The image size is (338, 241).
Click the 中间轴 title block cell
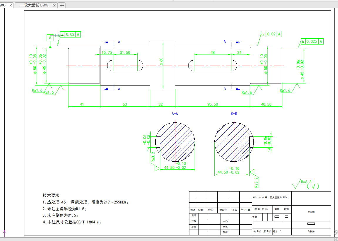coord(311,212)
